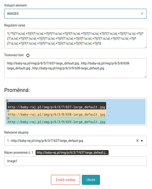The image size is (152, 189).
Task: Grab the regex textarea resize handle
Action: 145,47
